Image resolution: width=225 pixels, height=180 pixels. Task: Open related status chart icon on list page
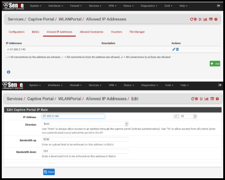point(205,19)
